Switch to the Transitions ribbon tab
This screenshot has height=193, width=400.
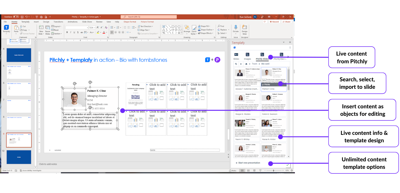pos(58,22)
